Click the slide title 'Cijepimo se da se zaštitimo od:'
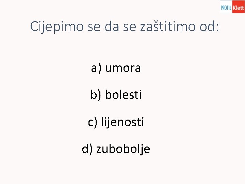Image resolution: width=245 pixels, height=184 pixels. pos(125,27)
